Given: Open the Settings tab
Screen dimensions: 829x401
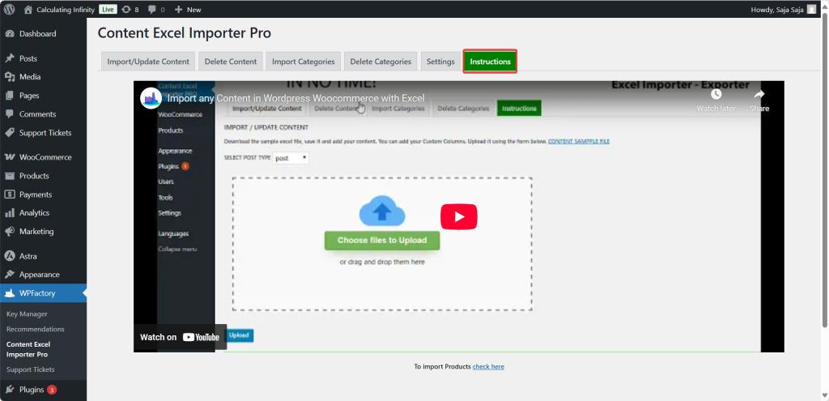Looking at the screenshot, I should pyautogui.click(x=440, y=62).
